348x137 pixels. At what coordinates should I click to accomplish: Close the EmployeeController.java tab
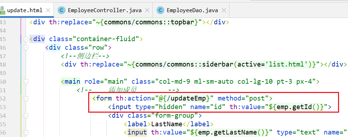[x=147, y=10]
